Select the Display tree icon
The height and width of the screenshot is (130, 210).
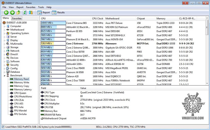(8, 40)
